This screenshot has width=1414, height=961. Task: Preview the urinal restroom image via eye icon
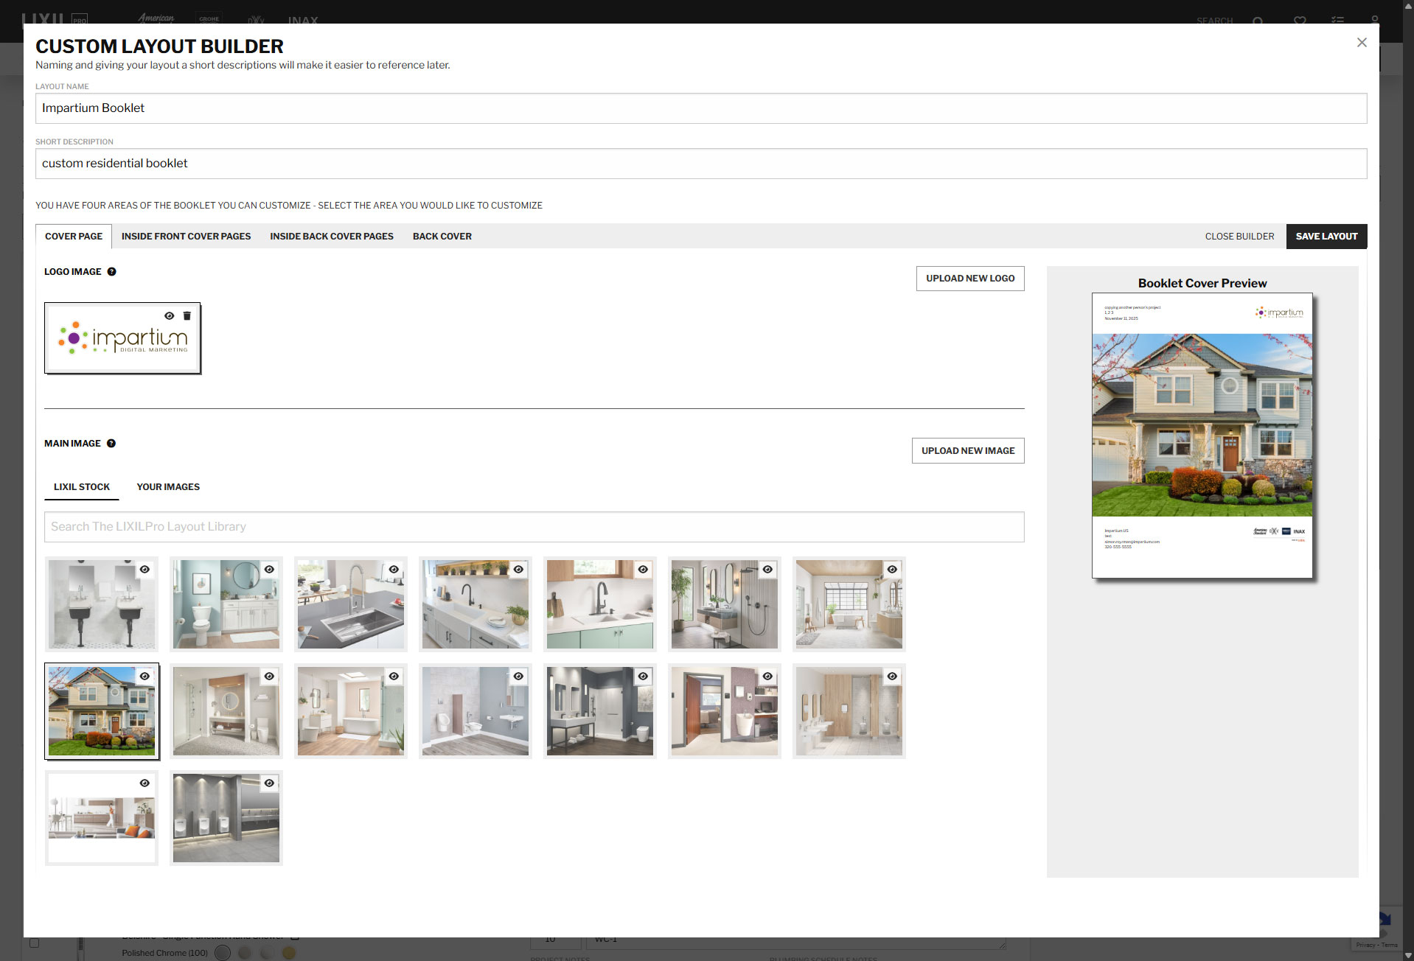click(x=270, y=783)
